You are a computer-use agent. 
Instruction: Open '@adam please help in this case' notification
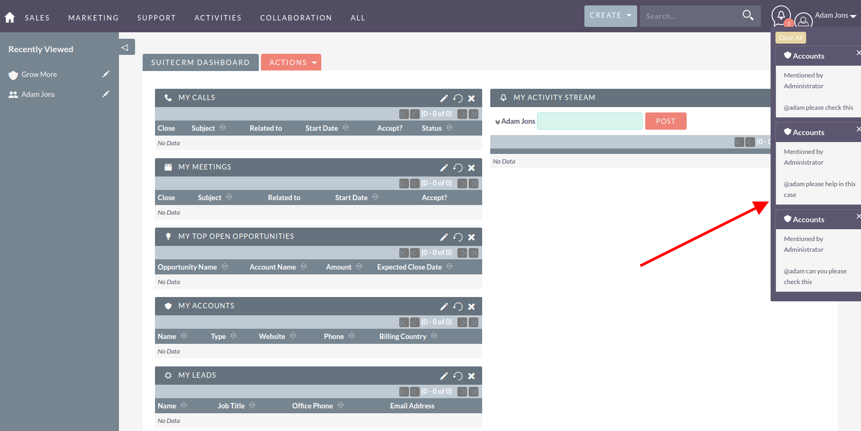(820, 189)
